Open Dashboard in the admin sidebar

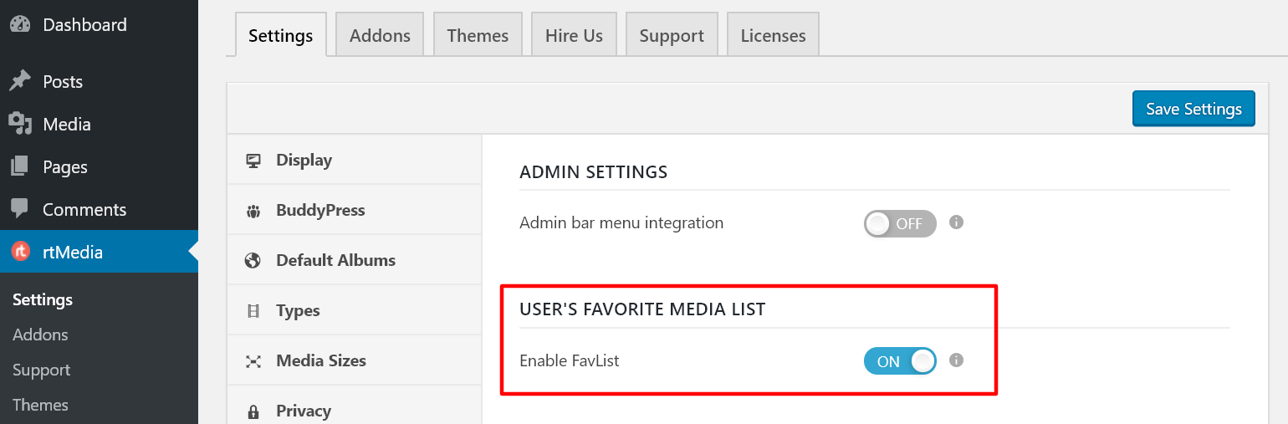click(x=99, y=25)
